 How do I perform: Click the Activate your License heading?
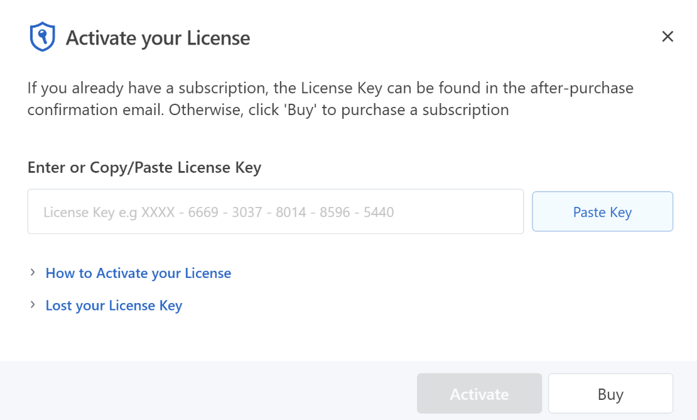(158, 38)
